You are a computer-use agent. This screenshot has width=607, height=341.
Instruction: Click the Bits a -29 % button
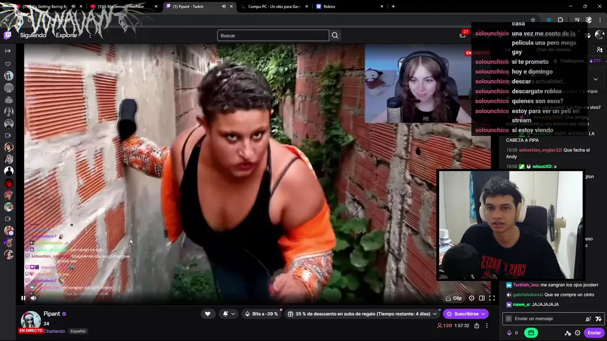(261, 314)
